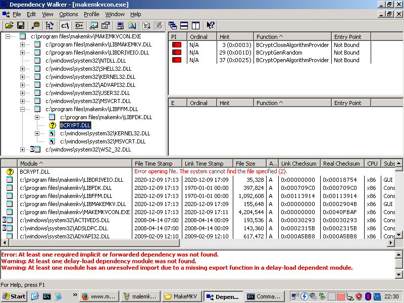Expand the LIBMAKEMKV.DLL tree node
404x303 pixels.
tap(22, 44)
